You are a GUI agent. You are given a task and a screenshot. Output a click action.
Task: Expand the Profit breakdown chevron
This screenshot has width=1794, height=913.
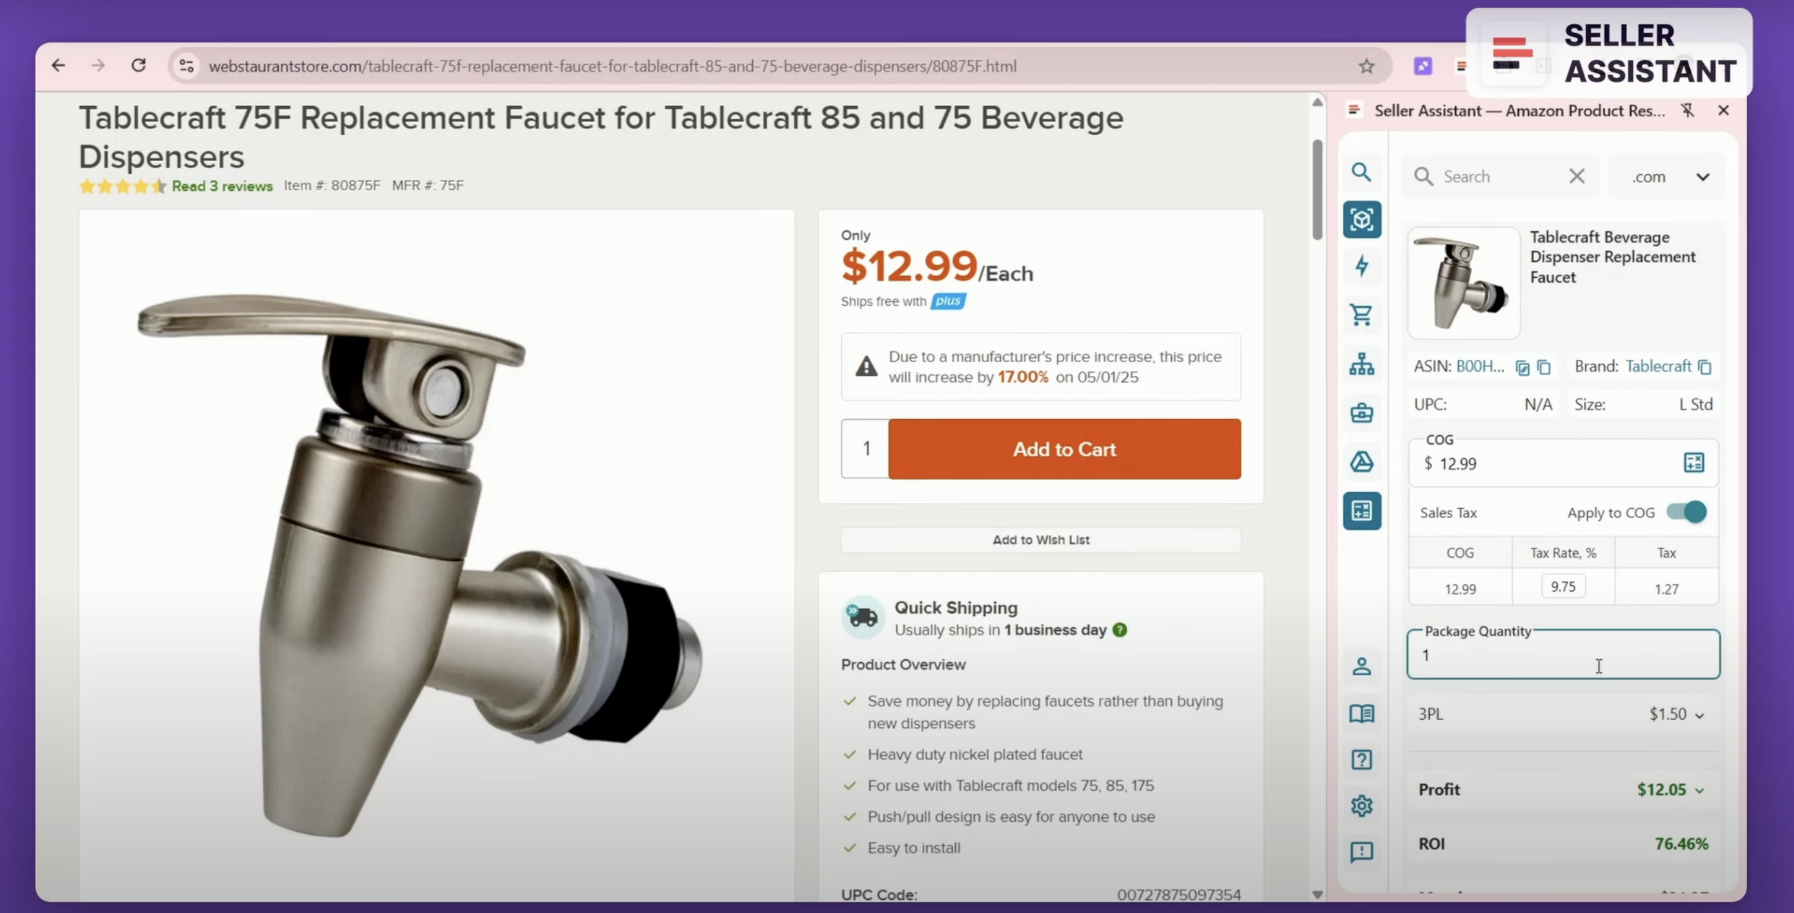[x=1702, y=789]
